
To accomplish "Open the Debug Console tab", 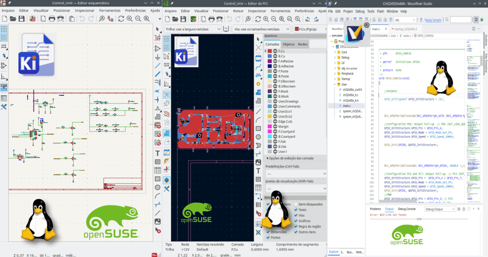I will click(x=407, y=209).
